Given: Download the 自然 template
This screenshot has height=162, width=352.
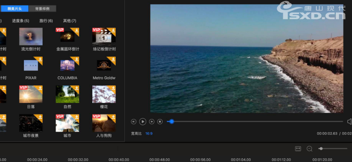Looking at the screenshot, I should (76, 88).
